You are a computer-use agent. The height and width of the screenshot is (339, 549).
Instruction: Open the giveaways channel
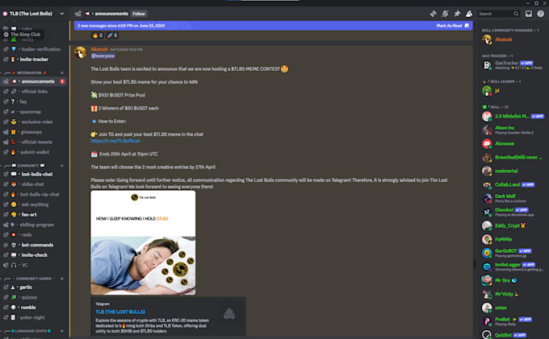pos(34,132)
